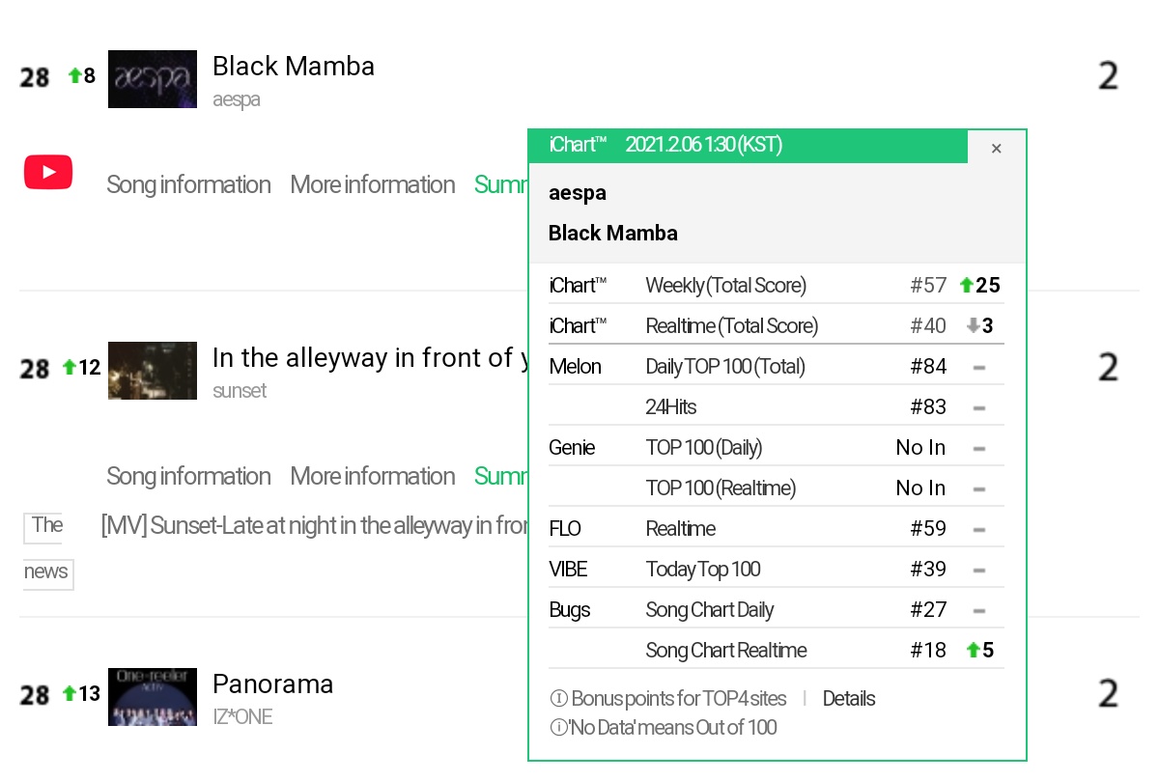Click Song Chart Realtime row
Image resolution: width=1159 pixels, height=781 pixels.
tap(777, 651)
